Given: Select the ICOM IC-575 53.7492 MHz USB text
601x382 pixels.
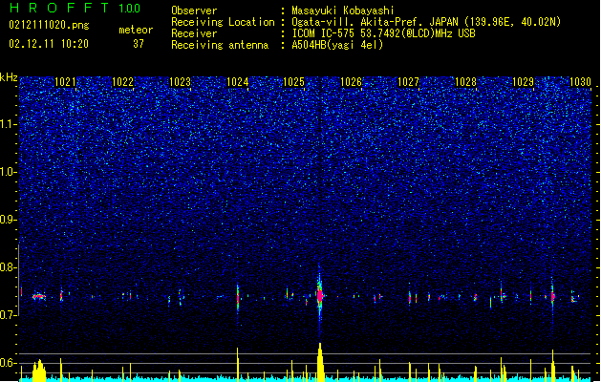Looking at the screenshot, I should coord(383,33).
